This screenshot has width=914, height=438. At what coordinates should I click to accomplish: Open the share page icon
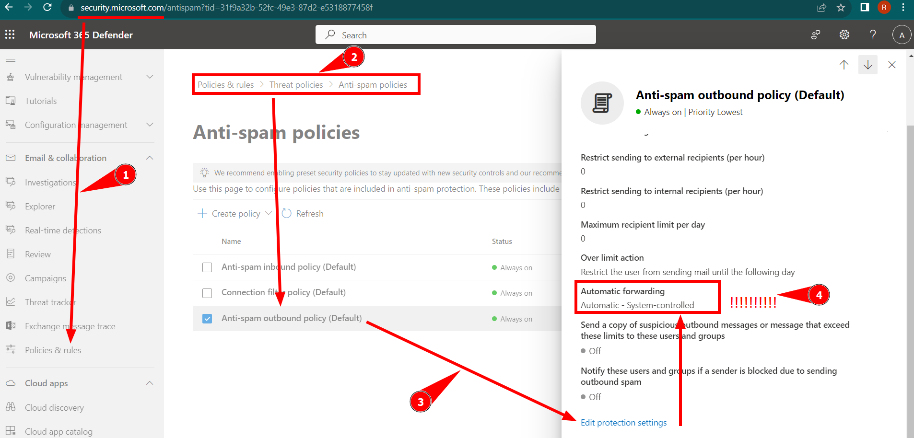pyautogui.click(x=821, y=7)
